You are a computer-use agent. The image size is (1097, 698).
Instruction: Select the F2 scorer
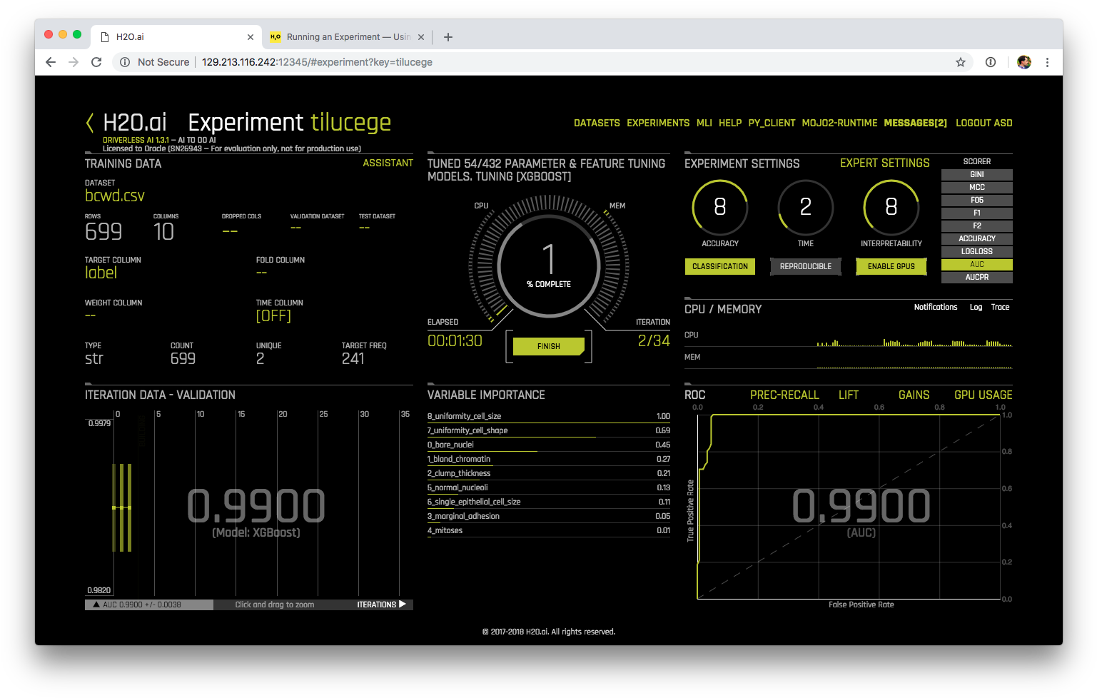pyautogui.click(x=977, y=226)
